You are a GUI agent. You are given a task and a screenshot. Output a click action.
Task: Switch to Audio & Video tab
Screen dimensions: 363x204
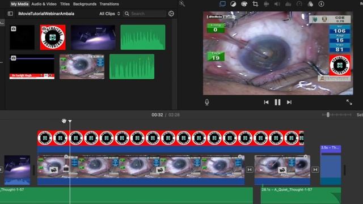coord(44,4)
